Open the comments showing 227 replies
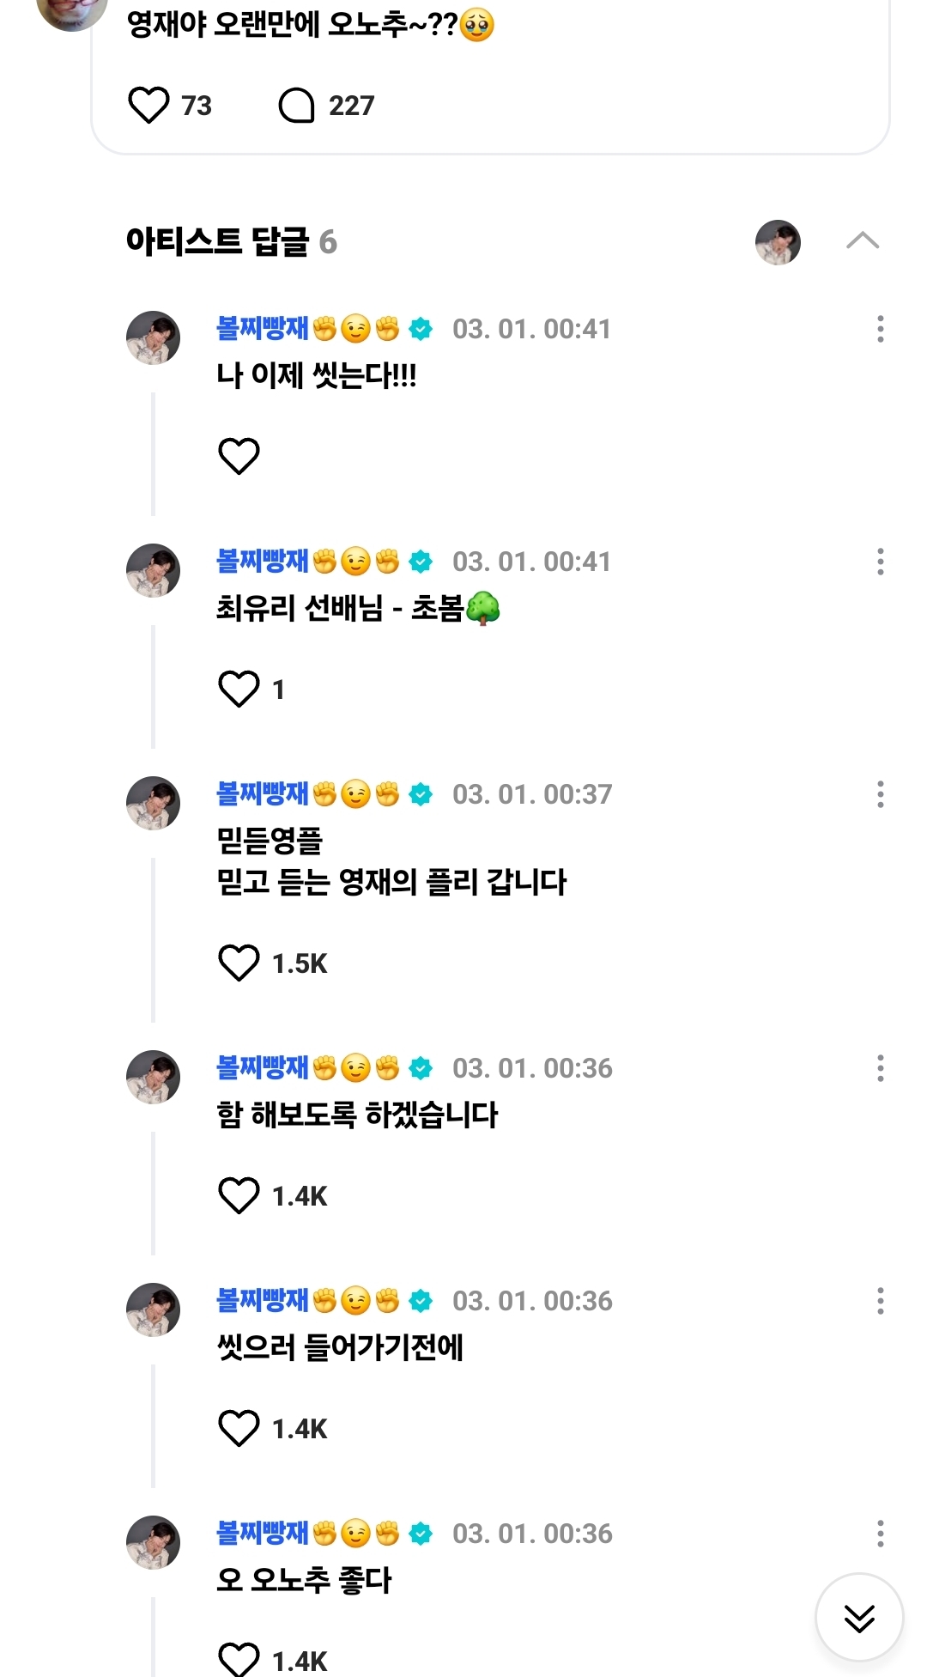This screenshot has width=927, height=1677. click(297, 106)
